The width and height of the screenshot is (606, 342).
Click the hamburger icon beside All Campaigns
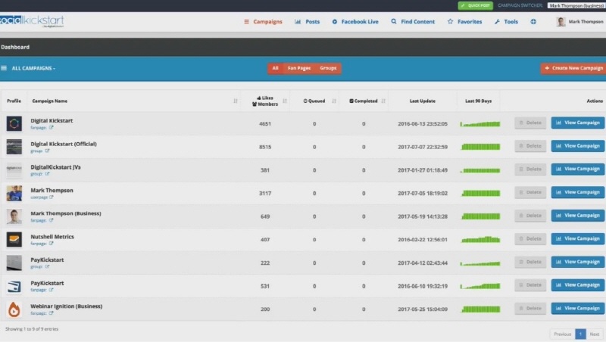[4, 68]
